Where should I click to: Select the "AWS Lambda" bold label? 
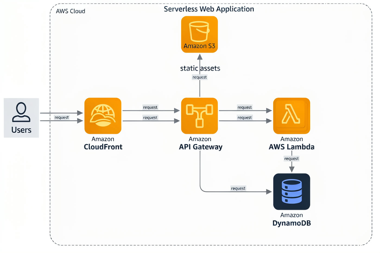click(292, 147)
